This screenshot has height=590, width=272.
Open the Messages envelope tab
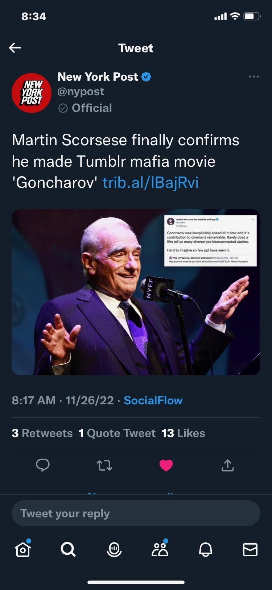250,549
